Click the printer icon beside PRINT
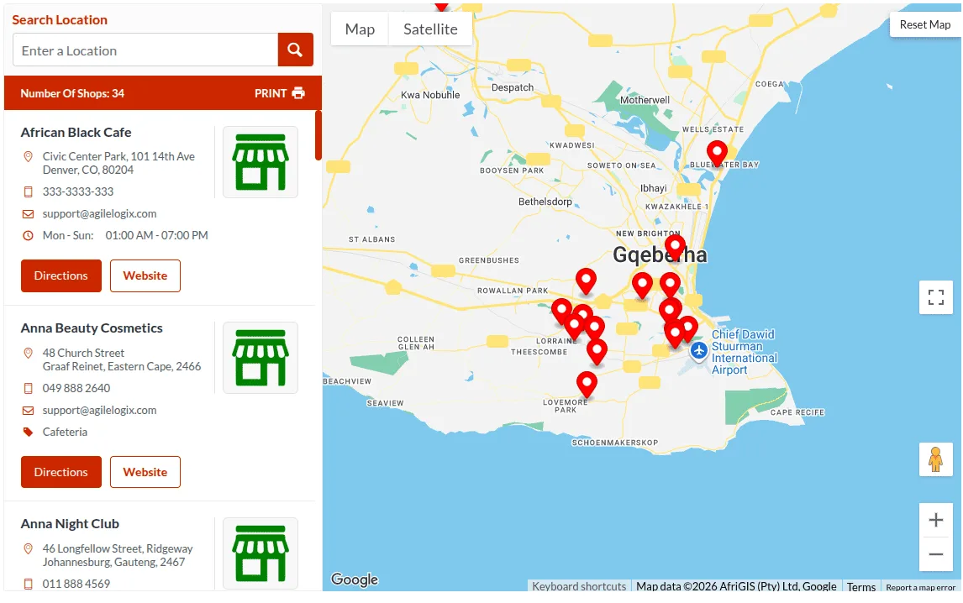The width and height of the screenshot is (963, 603). point(298,93)
